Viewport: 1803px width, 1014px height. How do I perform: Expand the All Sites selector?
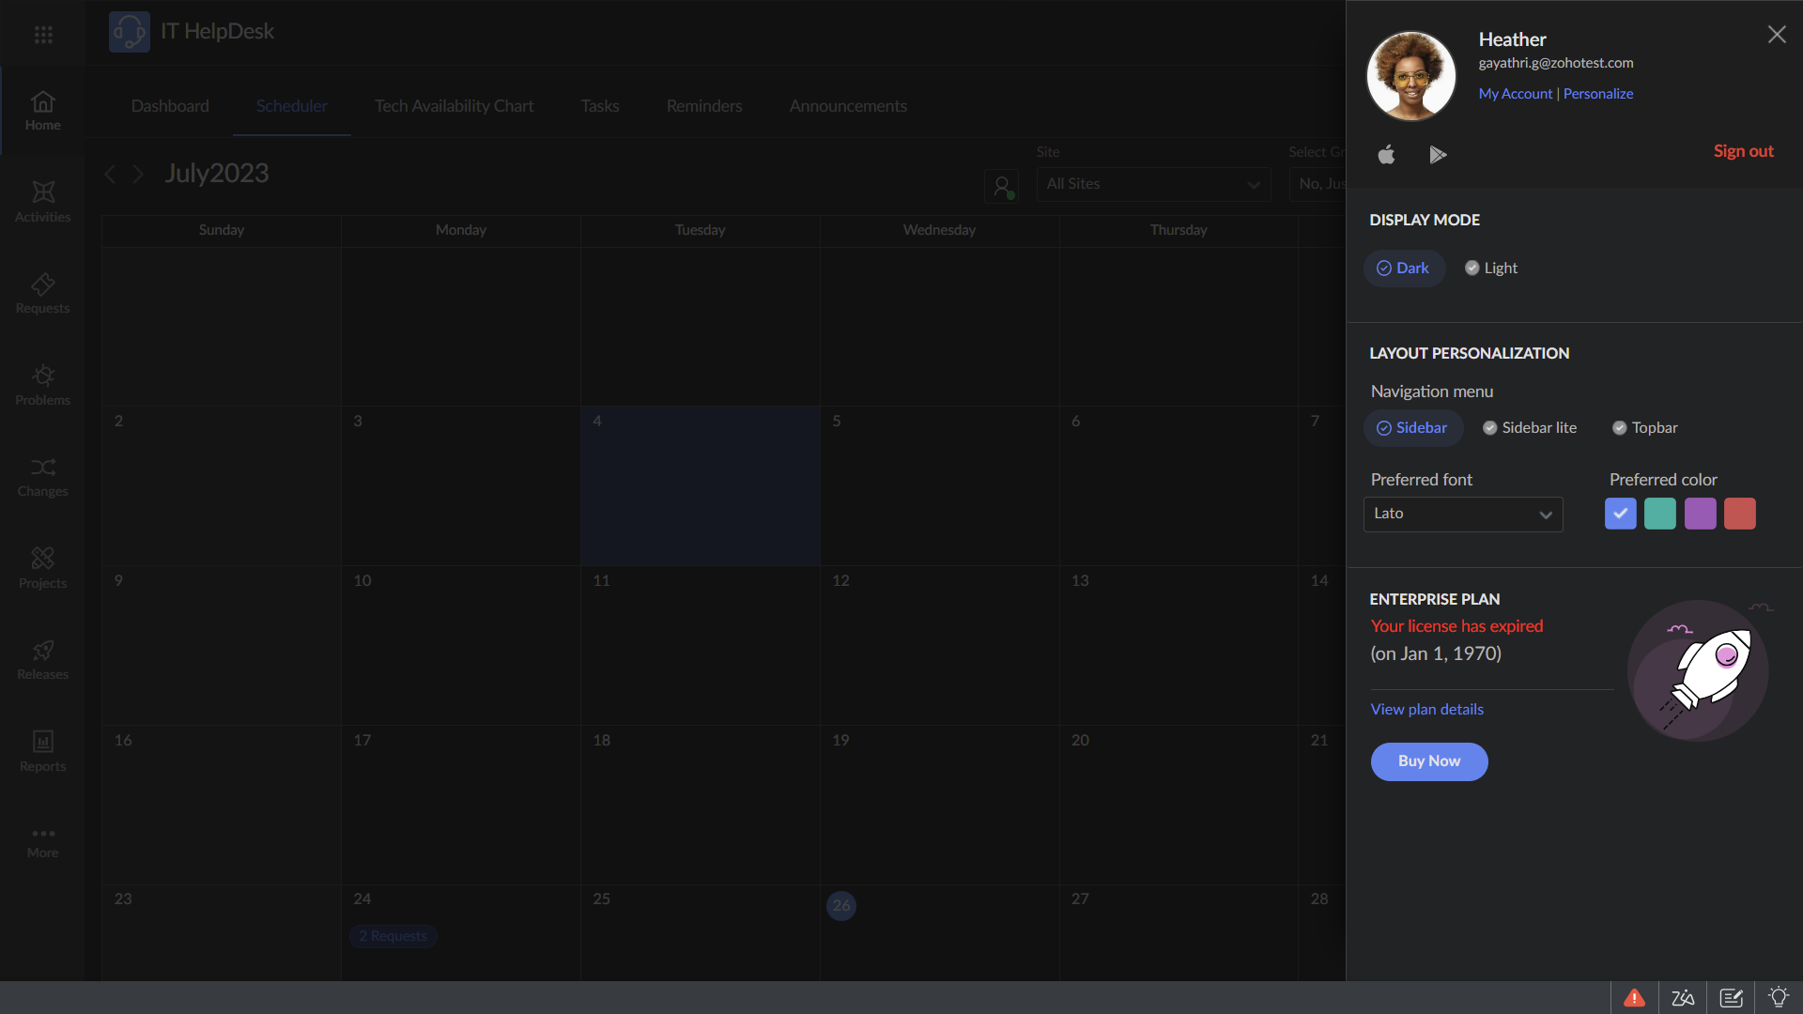tap(1153, 184)
